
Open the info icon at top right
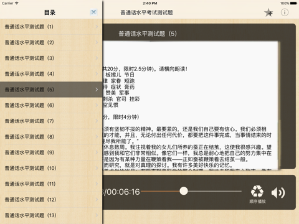[x=285, y=12]
